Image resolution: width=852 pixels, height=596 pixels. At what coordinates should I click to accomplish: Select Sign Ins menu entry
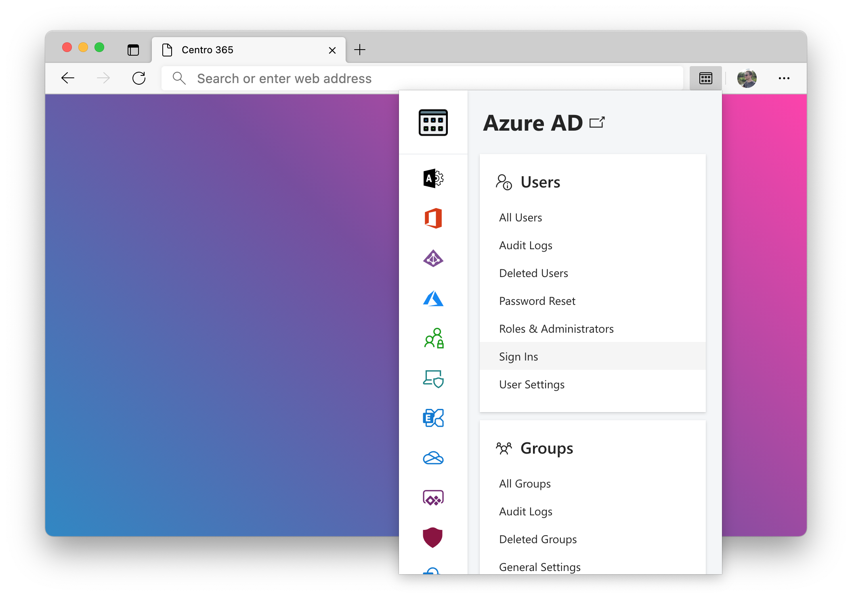coord(518,356)
